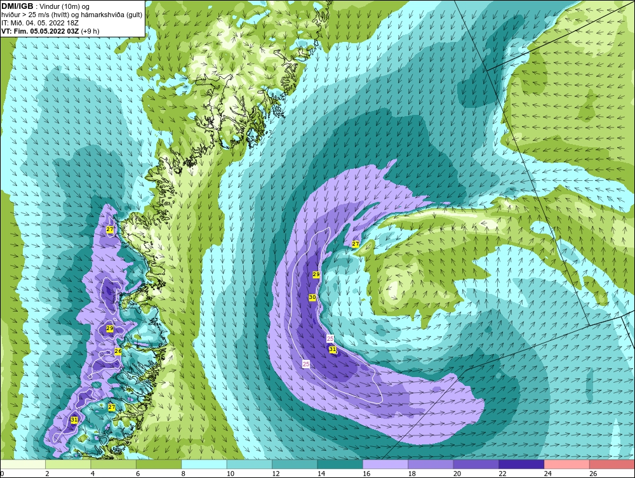Click the legend tick label 20
635x478 pixels.
tap(457, 474)
